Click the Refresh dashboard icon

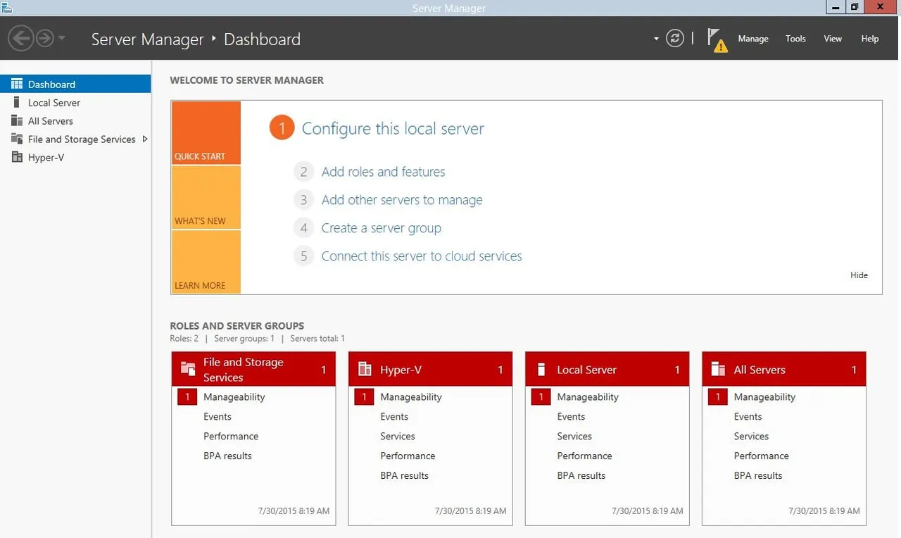[x=674, y=38]
